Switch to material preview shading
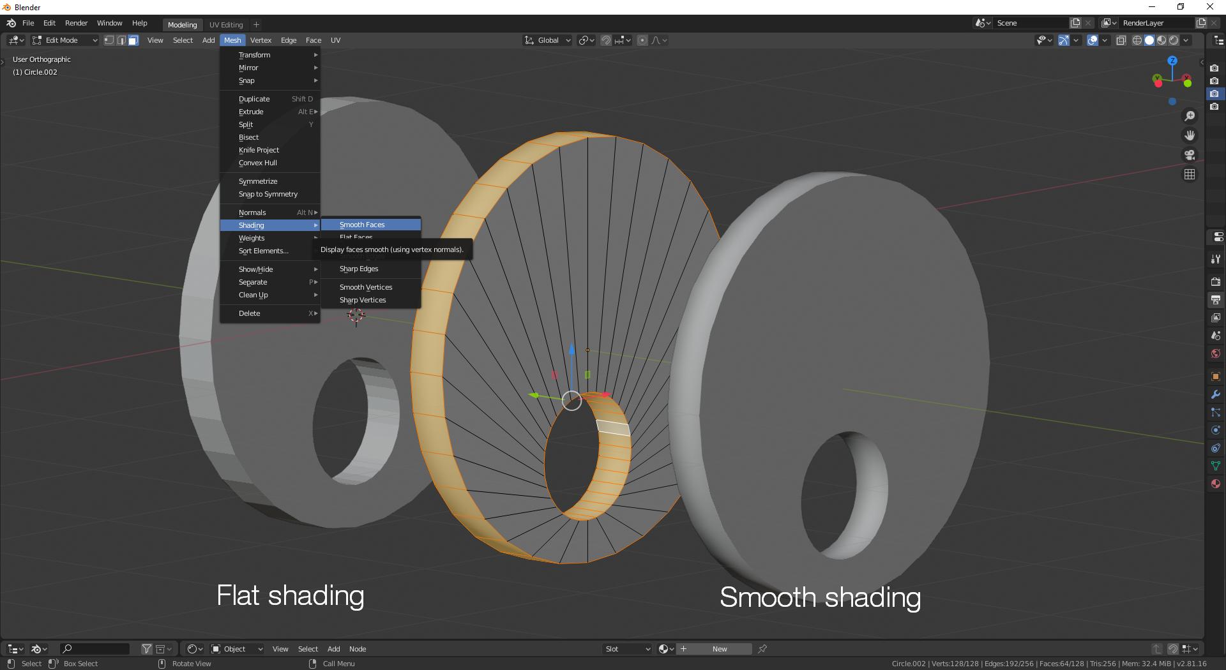The height and width of the screenshot is (670, 1226). pos(1162,40)
